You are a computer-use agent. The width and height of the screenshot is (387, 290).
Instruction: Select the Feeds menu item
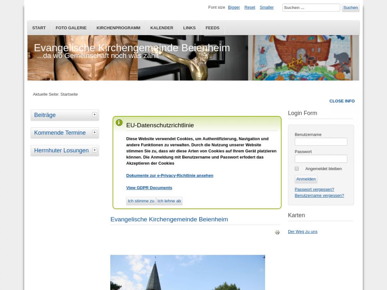coord(212,28)
